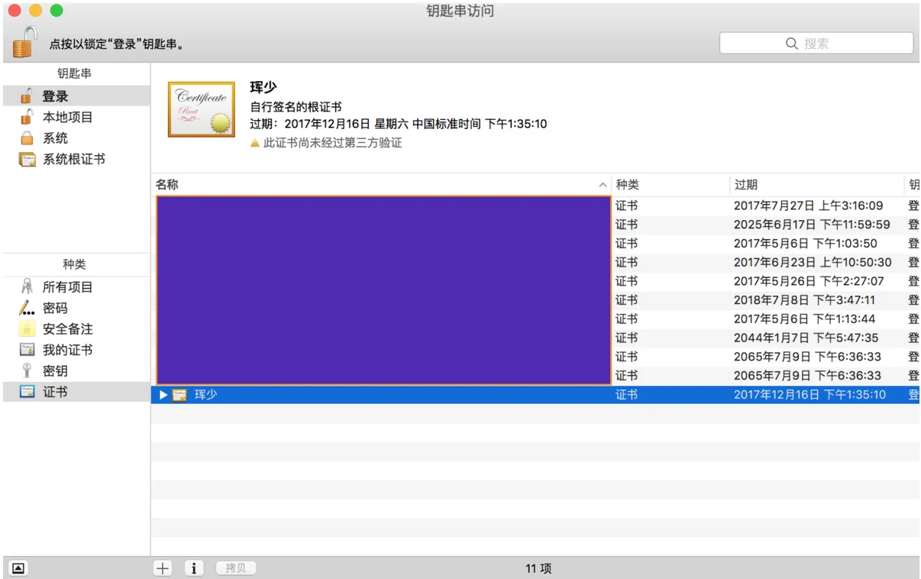Click the plus button to add item
The width and height of the screenshot is (921, 579).
163,568
